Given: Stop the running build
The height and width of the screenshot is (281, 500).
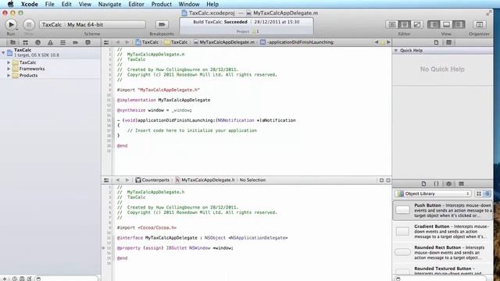Looking at the screenshot, I should pyautogui.click(x=29, y=24).
